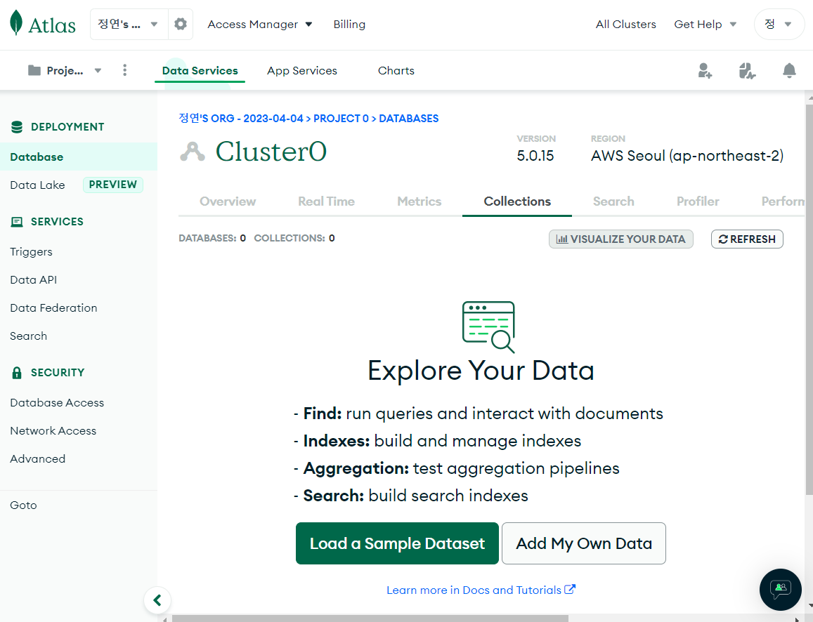Click the 정연'S ORG breadcrumb link

click(240, 119)
